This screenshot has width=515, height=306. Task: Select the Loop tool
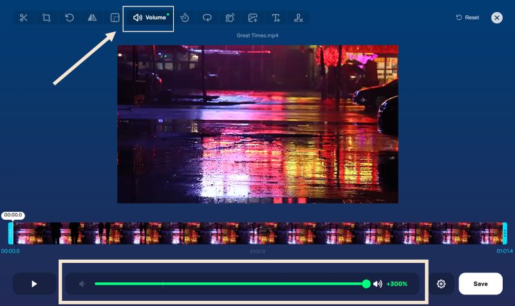tap(207, 17)
